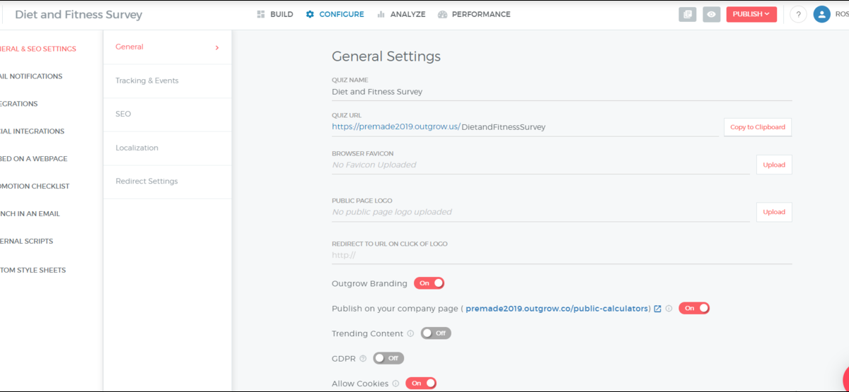Screen dimensions: 849x392
Task: Click the user profile avatar icon
Action: [821, 14]
